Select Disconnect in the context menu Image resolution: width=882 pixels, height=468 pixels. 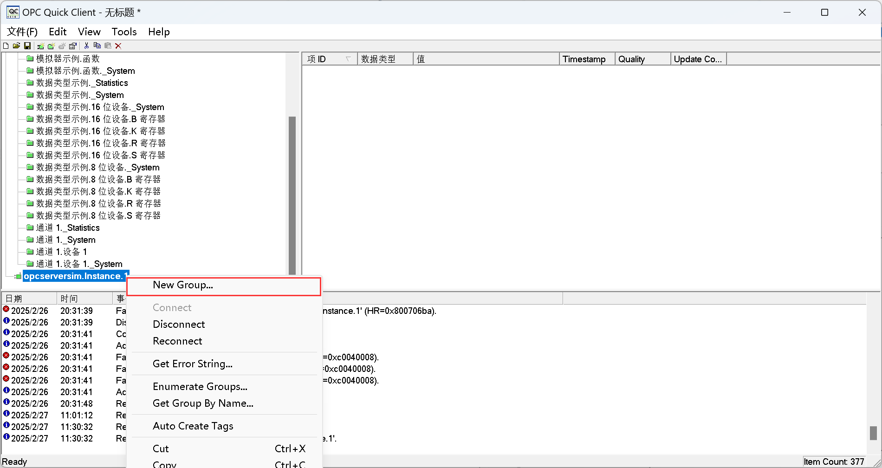179,325
